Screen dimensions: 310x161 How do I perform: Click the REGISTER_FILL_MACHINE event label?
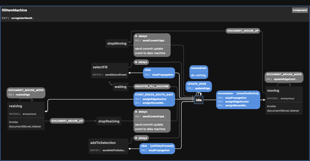coord(152,86)
